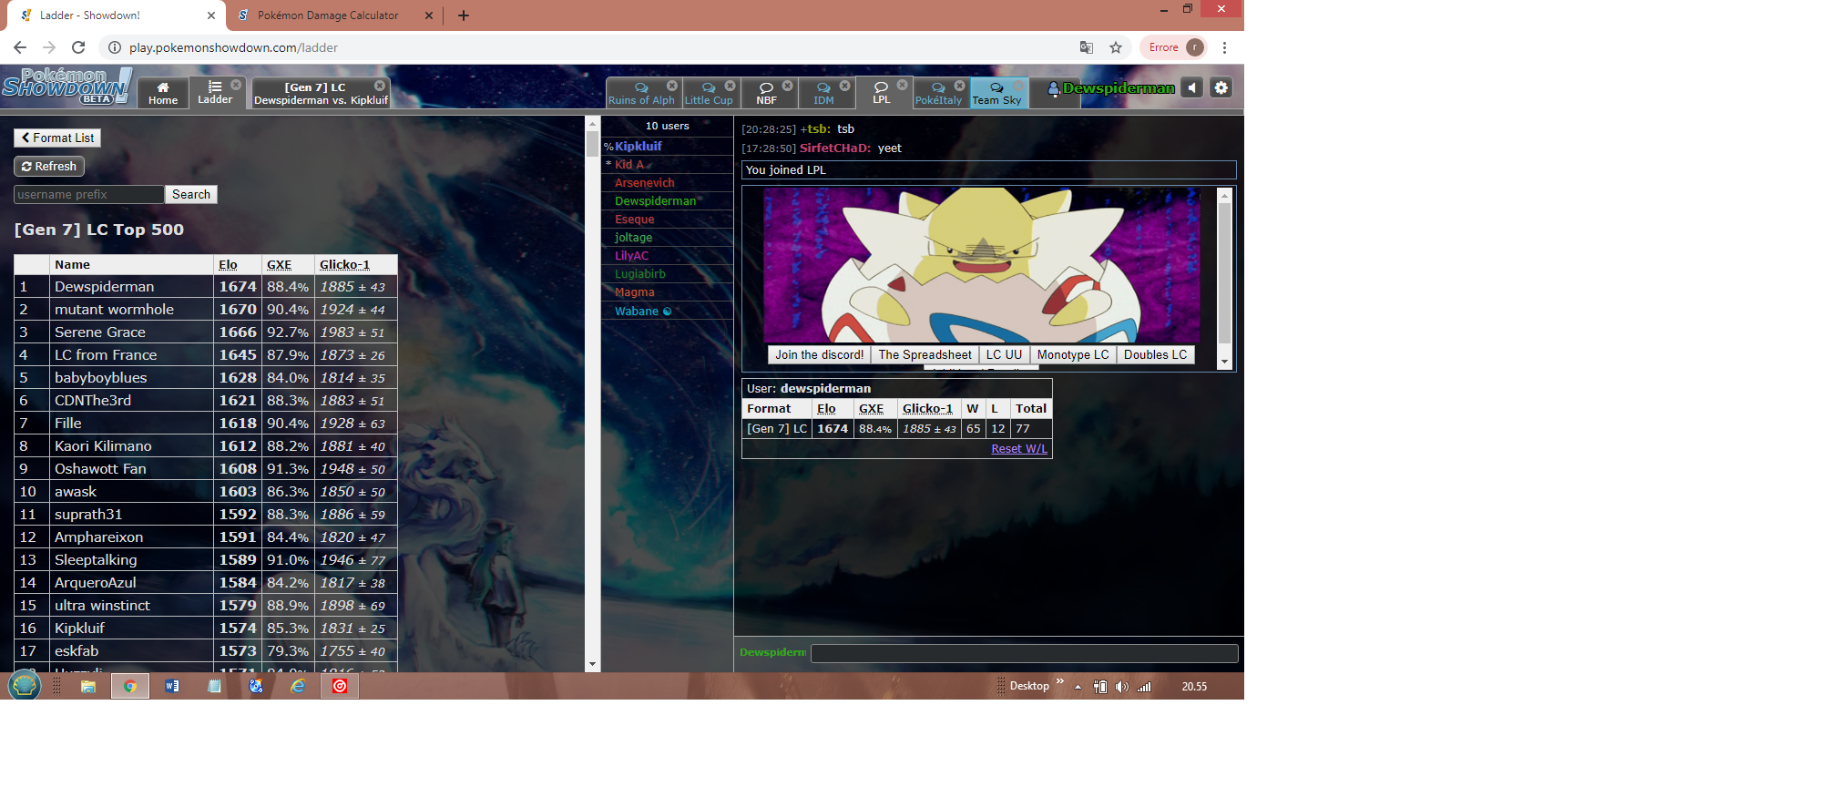Close the IDM chat tab

(x=844, y=85)
